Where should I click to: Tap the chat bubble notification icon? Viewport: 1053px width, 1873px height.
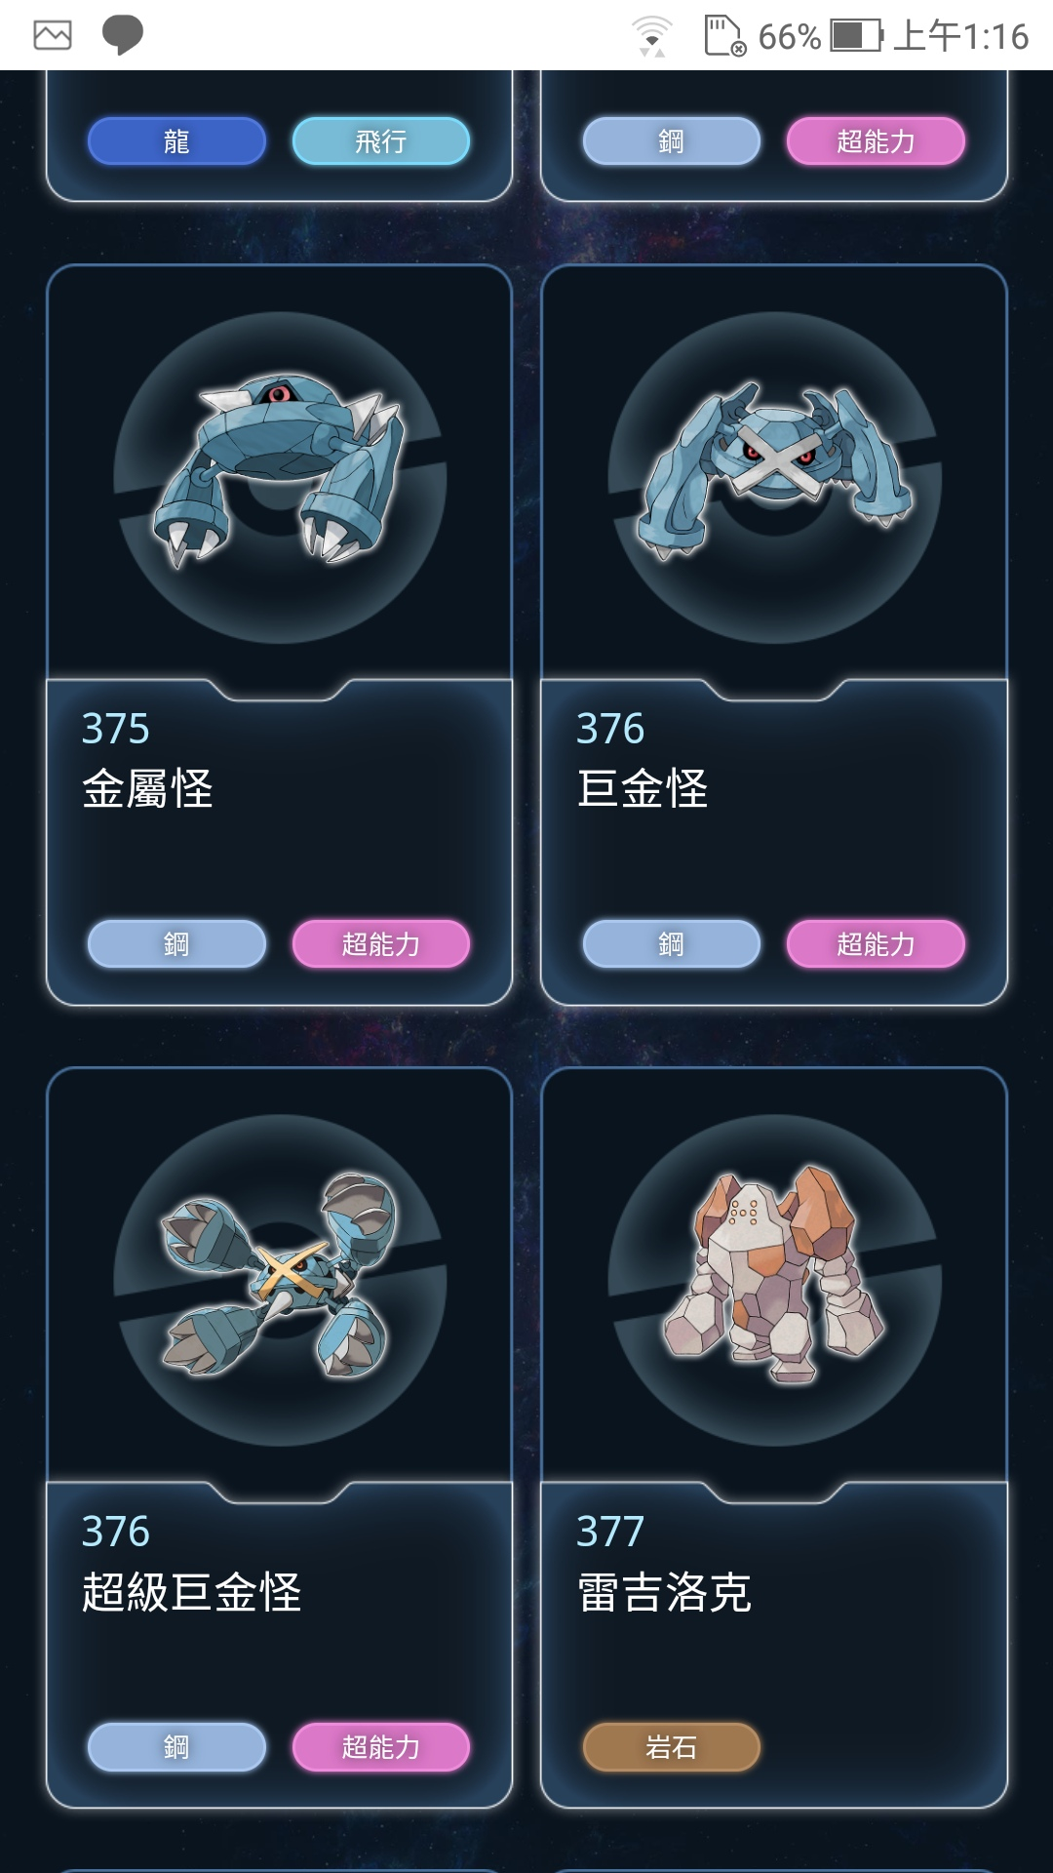coord(123,36)
